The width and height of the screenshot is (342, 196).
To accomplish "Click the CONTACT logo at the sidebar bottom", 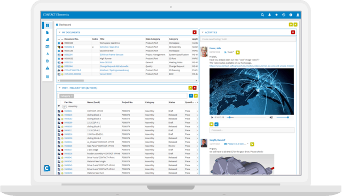I will (x=47, y=168).
